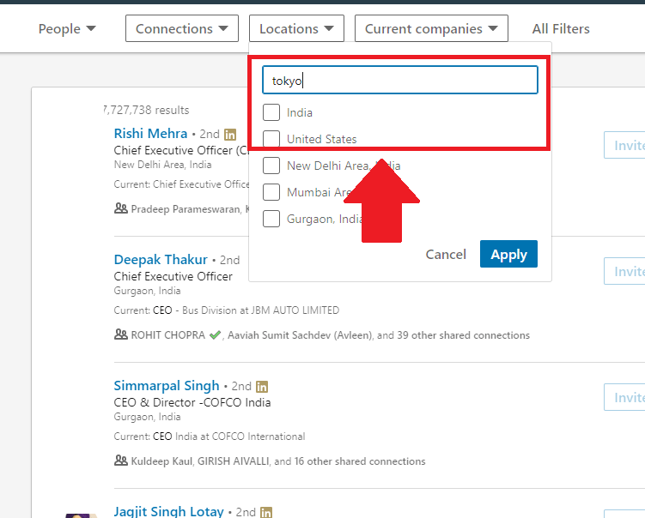
Task: Open the People dropdown
Action: point(67,29)
